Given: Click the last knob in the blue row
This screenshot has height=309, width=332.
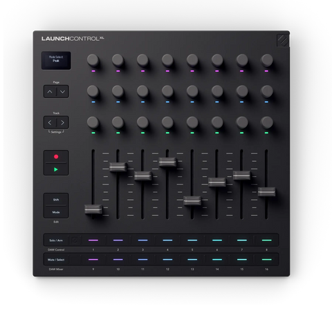Looking at the screenshot, I should coord(267,91).
